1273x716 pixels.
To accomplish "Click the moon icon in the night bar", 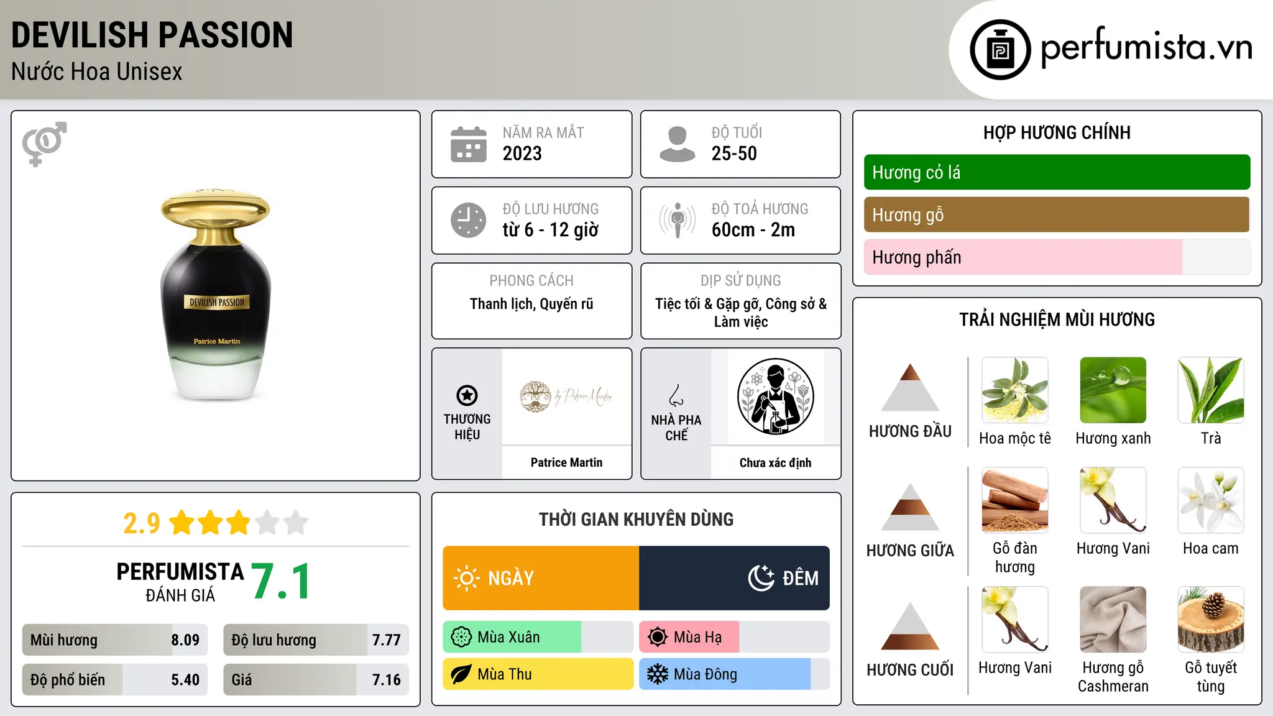I will (x=761, y=578).
